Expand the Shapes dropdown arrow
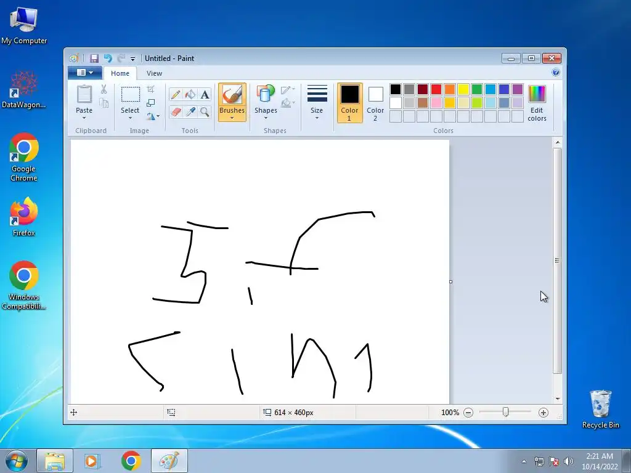This screenshot has height=473, width=631. click(x=266, y=118)
